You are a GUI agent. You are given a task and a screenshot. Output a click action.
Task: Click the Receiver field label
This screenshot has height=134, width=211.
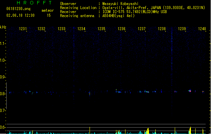(x=68, y=12)
